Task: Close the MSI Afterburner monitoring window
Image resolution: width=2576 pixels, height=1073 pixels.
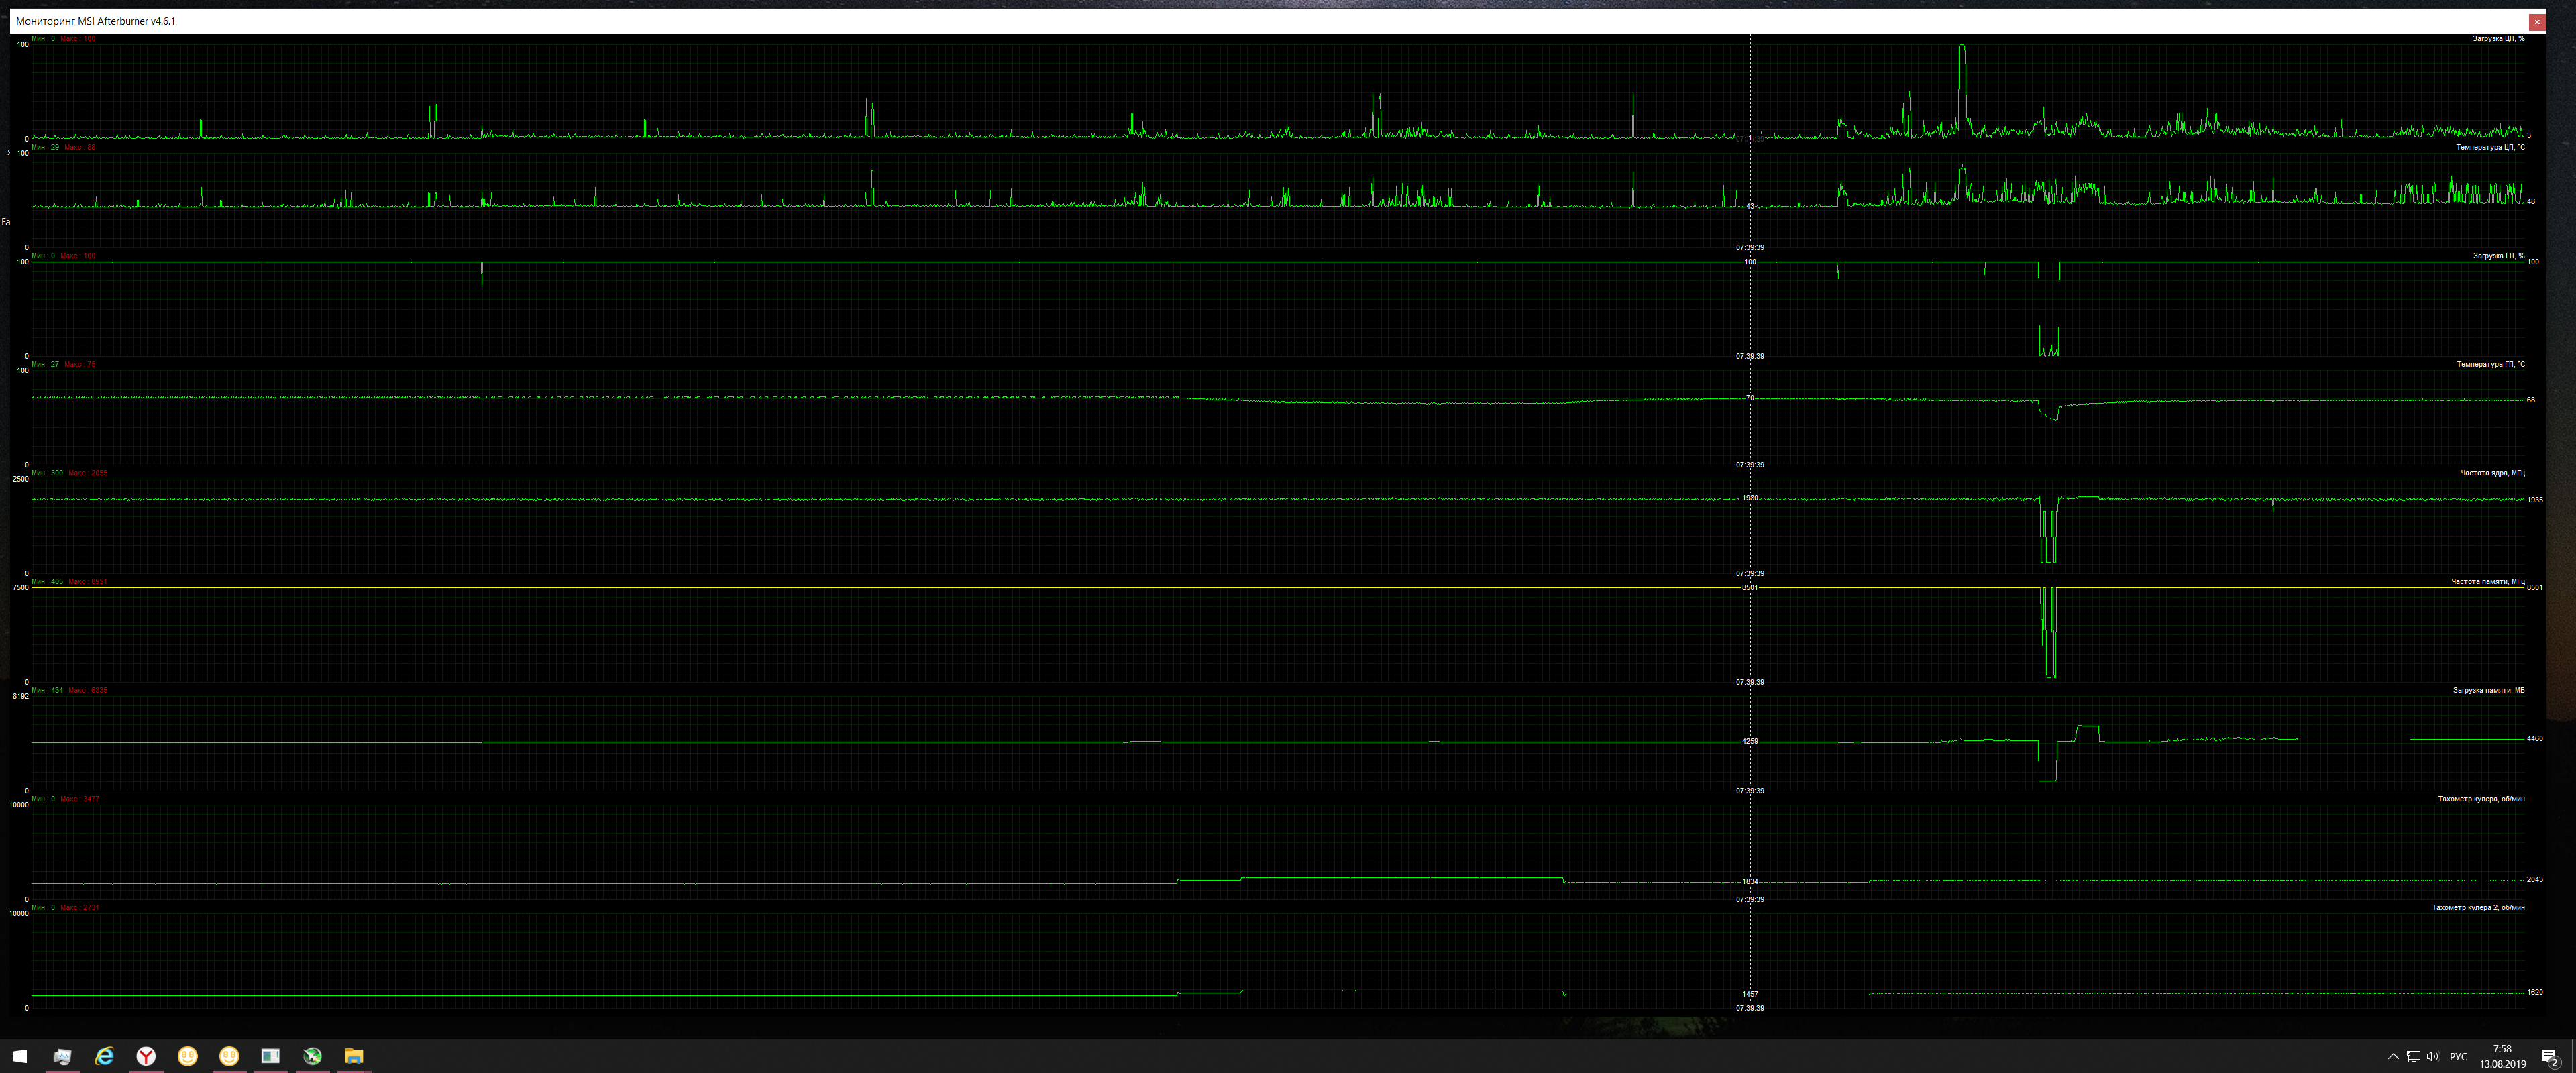Action: point(2537,21)
